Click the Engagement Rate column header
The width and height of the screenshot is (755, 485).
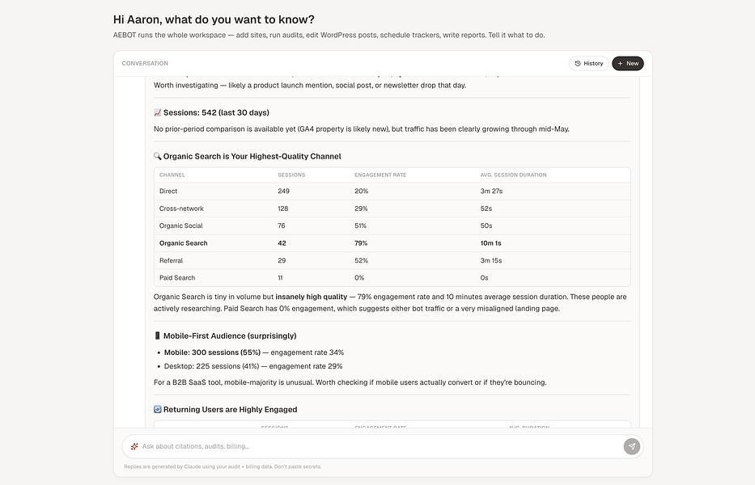click(x=380, y=175)
